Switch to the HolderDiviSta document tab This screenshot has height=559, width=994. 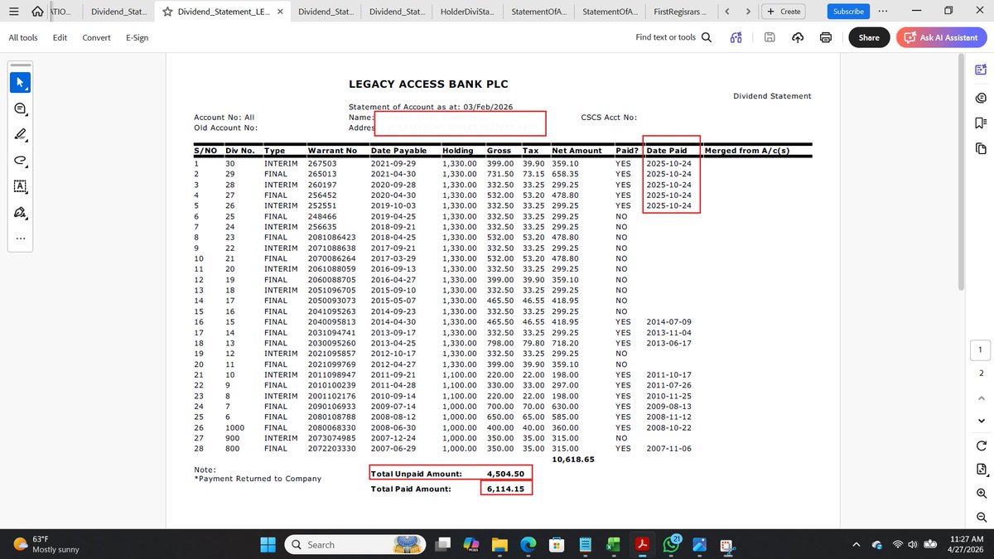tap(469, 12)
